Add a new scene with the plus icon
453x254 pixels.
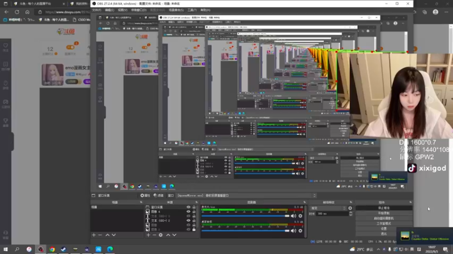pyautogui.click(x=93, y=235)
